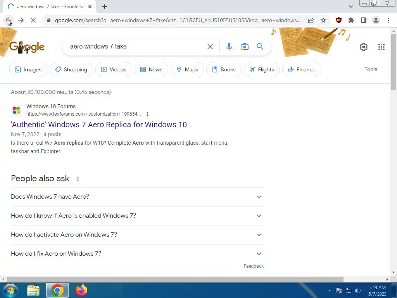Click the Google doodle logo
Screen dimensions: 397x298
[x=27, y=47]
